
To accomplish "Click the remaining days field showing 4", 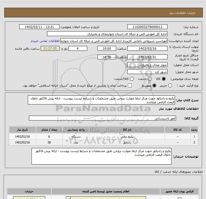I will (78, 48).
